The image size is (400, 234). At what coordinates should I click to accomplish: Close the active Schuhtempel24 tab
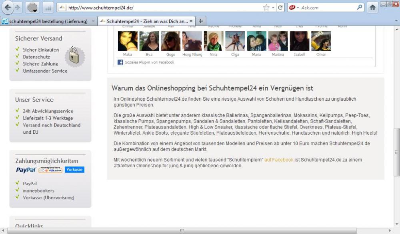pyautogui.click(x=191, y=22)
